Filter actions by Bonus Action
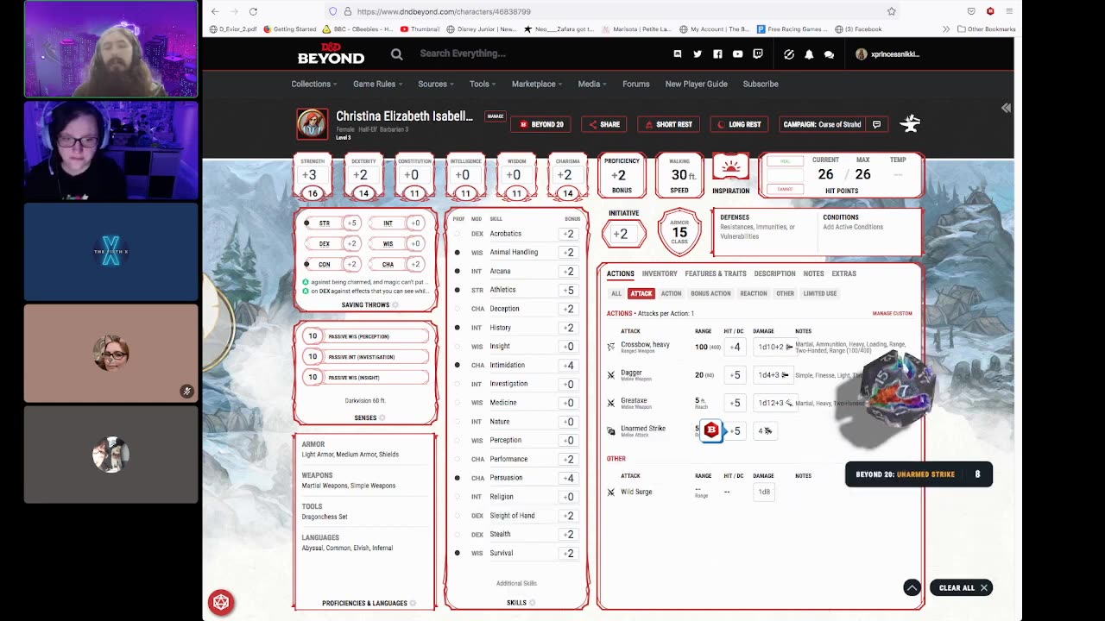 click(x=710, y=293)
